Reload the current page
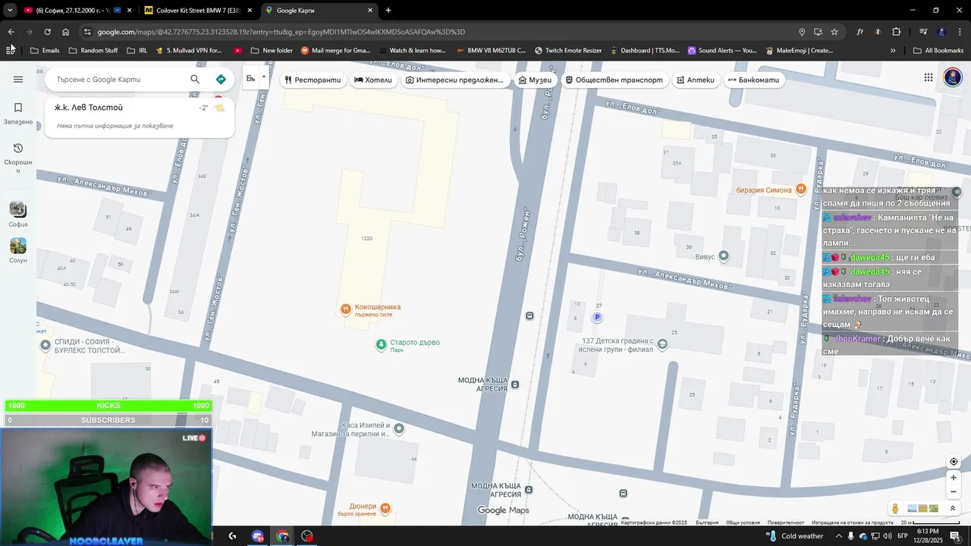The width and height of the screenshot is (971, 546). pyautogui.click(x=47, y=32)
